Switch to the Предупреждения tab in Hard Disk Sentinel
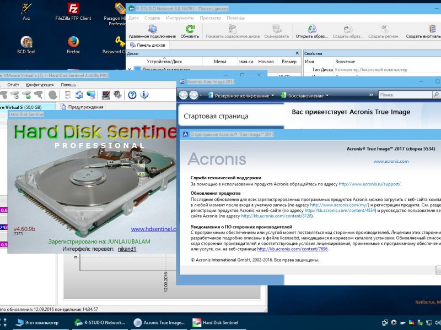 coord(82,107)
